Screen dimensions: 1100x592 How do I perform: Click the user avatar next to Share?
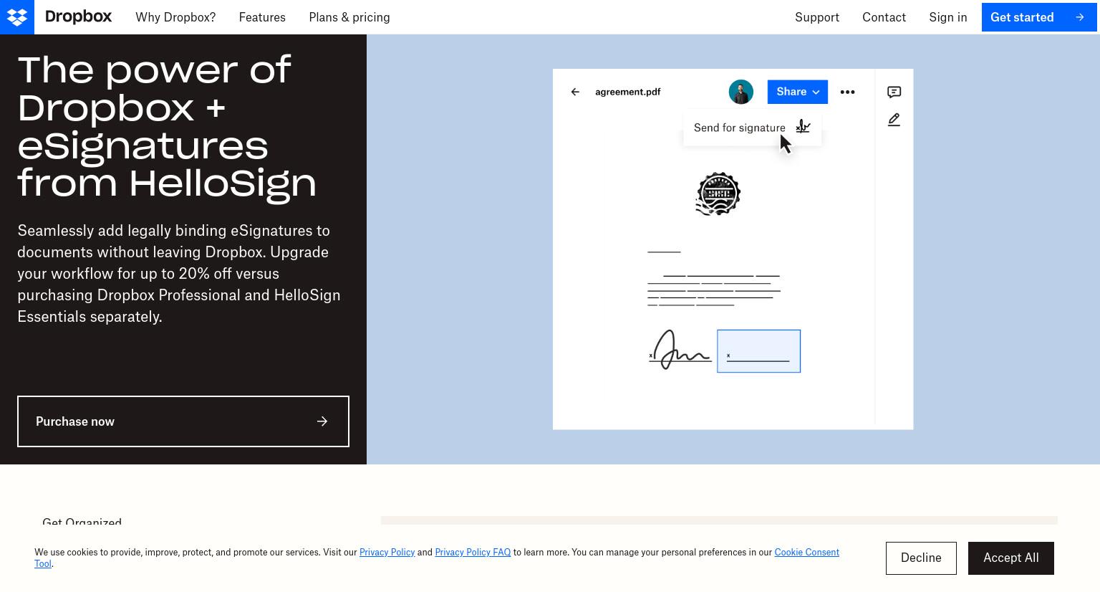[x=740, y=92]
